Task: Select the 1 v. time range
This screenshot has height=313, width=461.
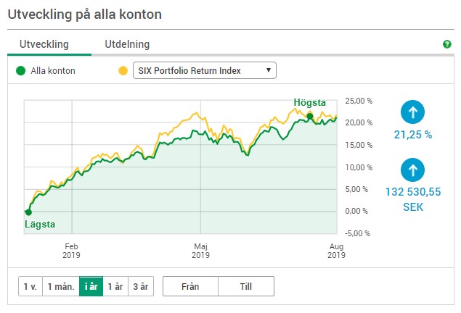Action: [30, 286]
